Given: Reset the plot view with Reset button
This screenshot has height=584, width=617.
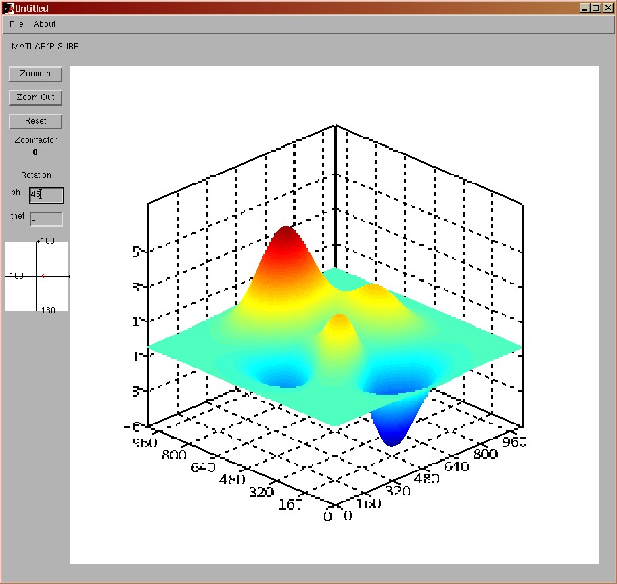Looking at the screenshot, I should 36,121.
